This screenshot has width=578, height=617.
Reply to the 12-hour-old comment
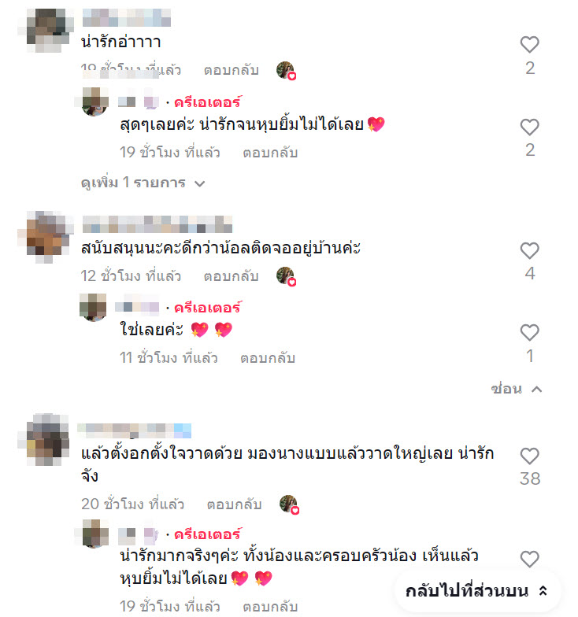point(232,276)
